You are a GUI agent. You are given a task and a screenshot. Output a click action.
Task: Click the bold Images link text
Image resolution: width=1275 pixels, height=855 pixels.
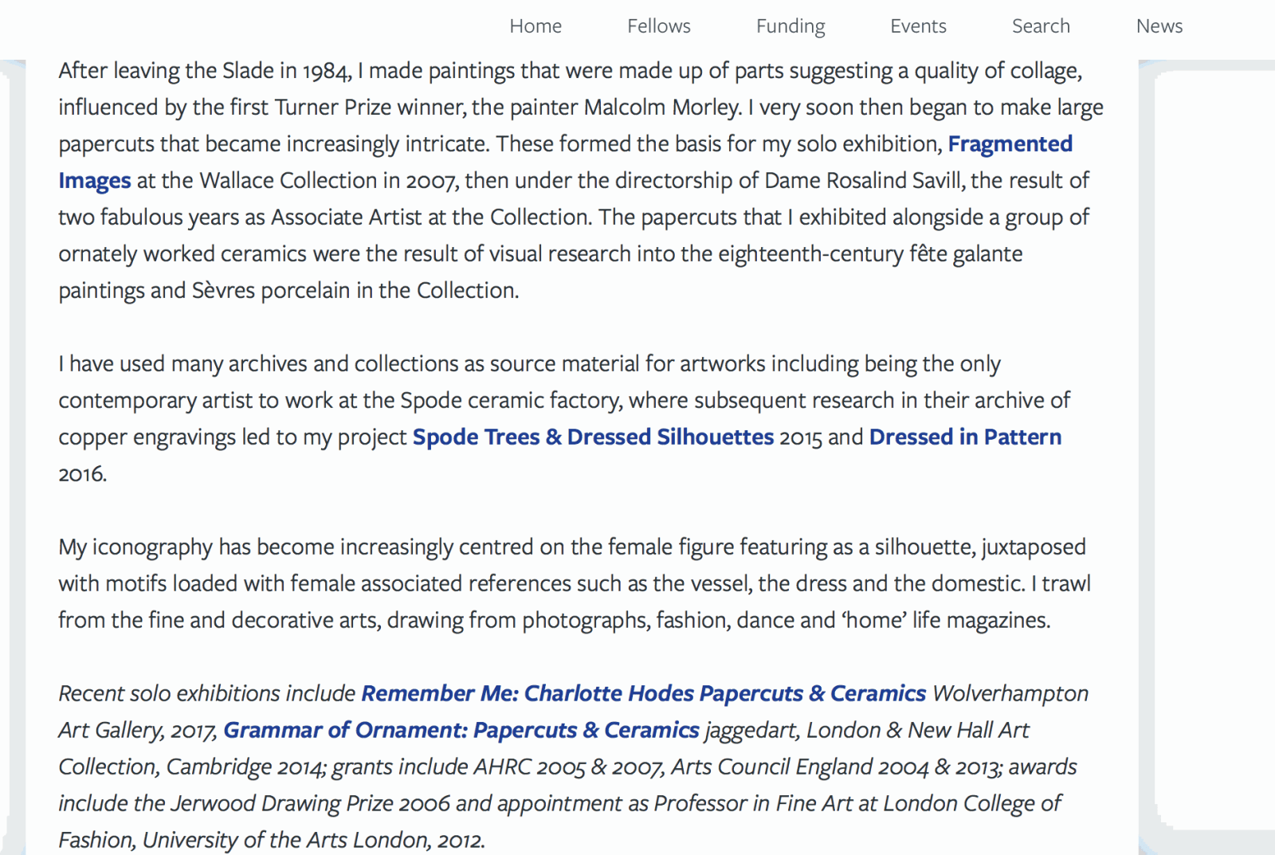pyautogui.click(x=94, y=181)
